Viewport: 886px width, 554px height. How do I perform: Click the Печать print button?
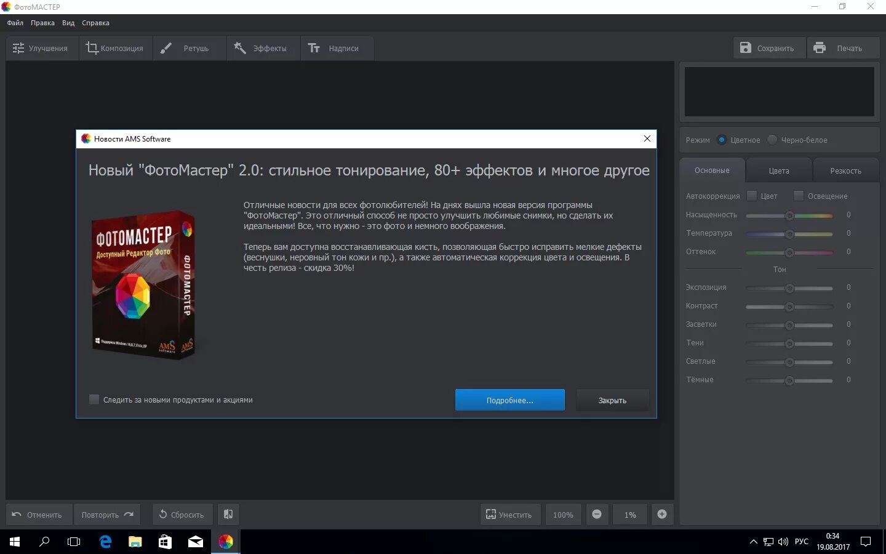click(843, 48)
